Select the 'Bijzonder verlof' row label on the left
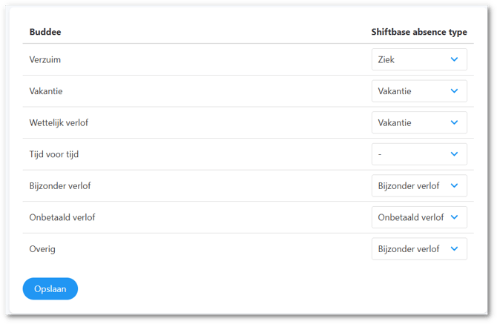The image size is (497, 324). [60, 186]
